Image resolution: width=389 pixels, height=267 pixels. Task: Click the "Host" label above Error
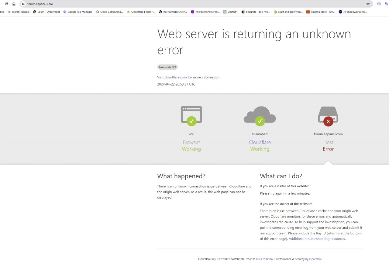[328, 142]
